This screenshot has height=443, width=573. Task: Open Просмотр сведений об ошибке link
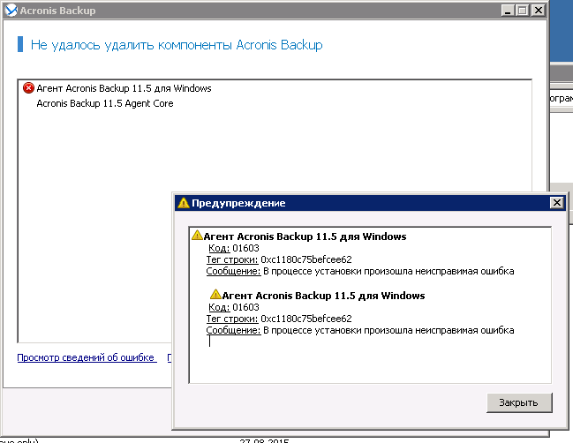click(x=87, y=357)
